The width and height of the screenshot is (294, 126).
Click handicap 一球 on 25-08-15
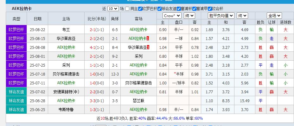pos(179,38)
